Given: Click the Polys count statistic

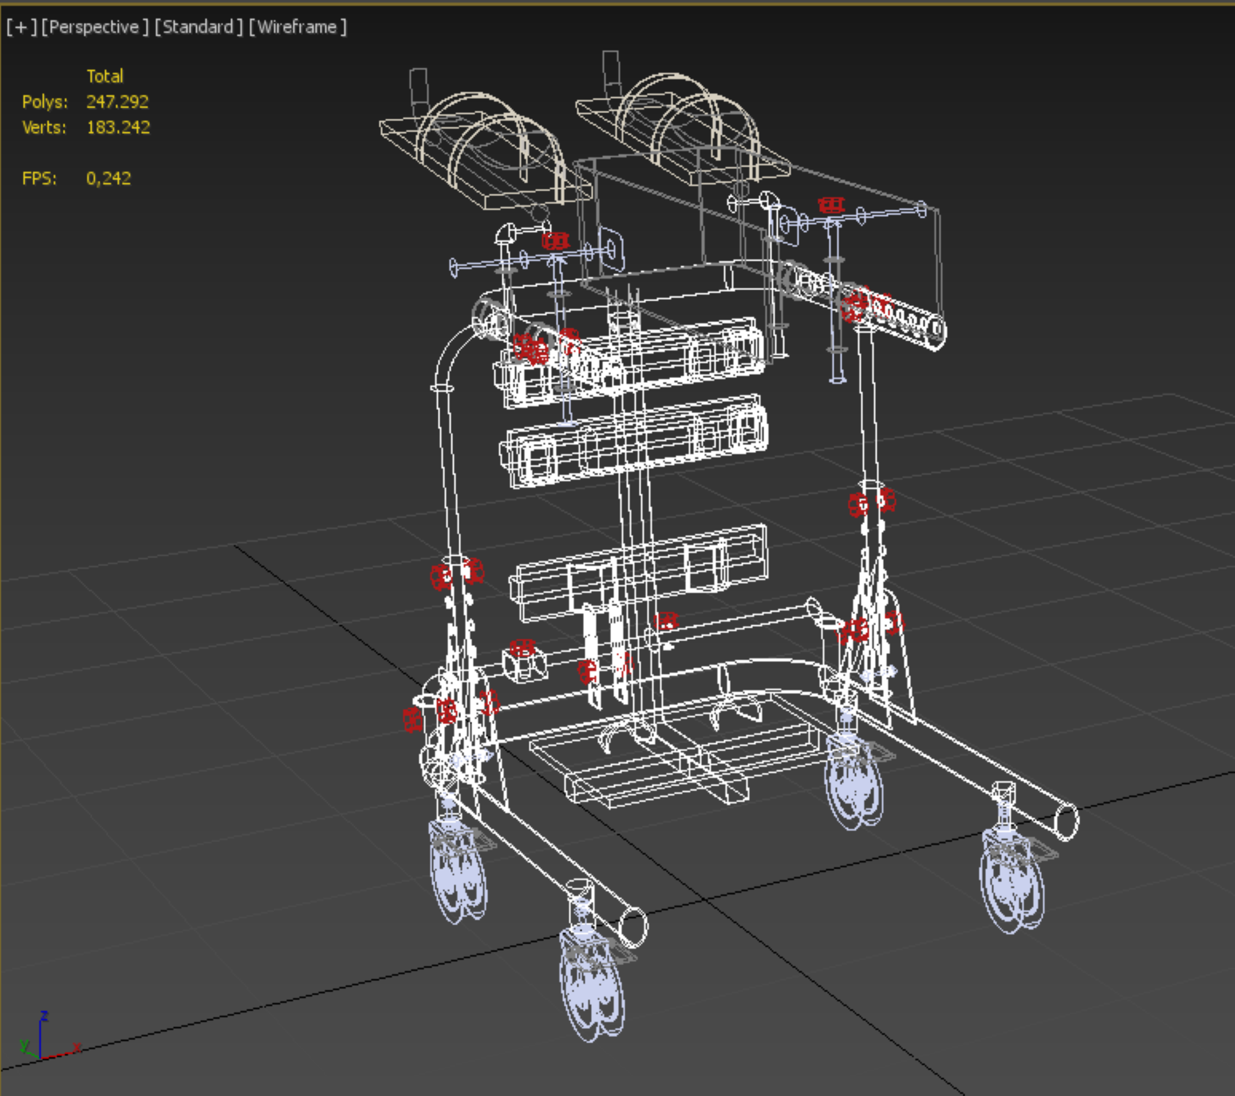Looking at the screenshot, I should [x=117, y=102].
